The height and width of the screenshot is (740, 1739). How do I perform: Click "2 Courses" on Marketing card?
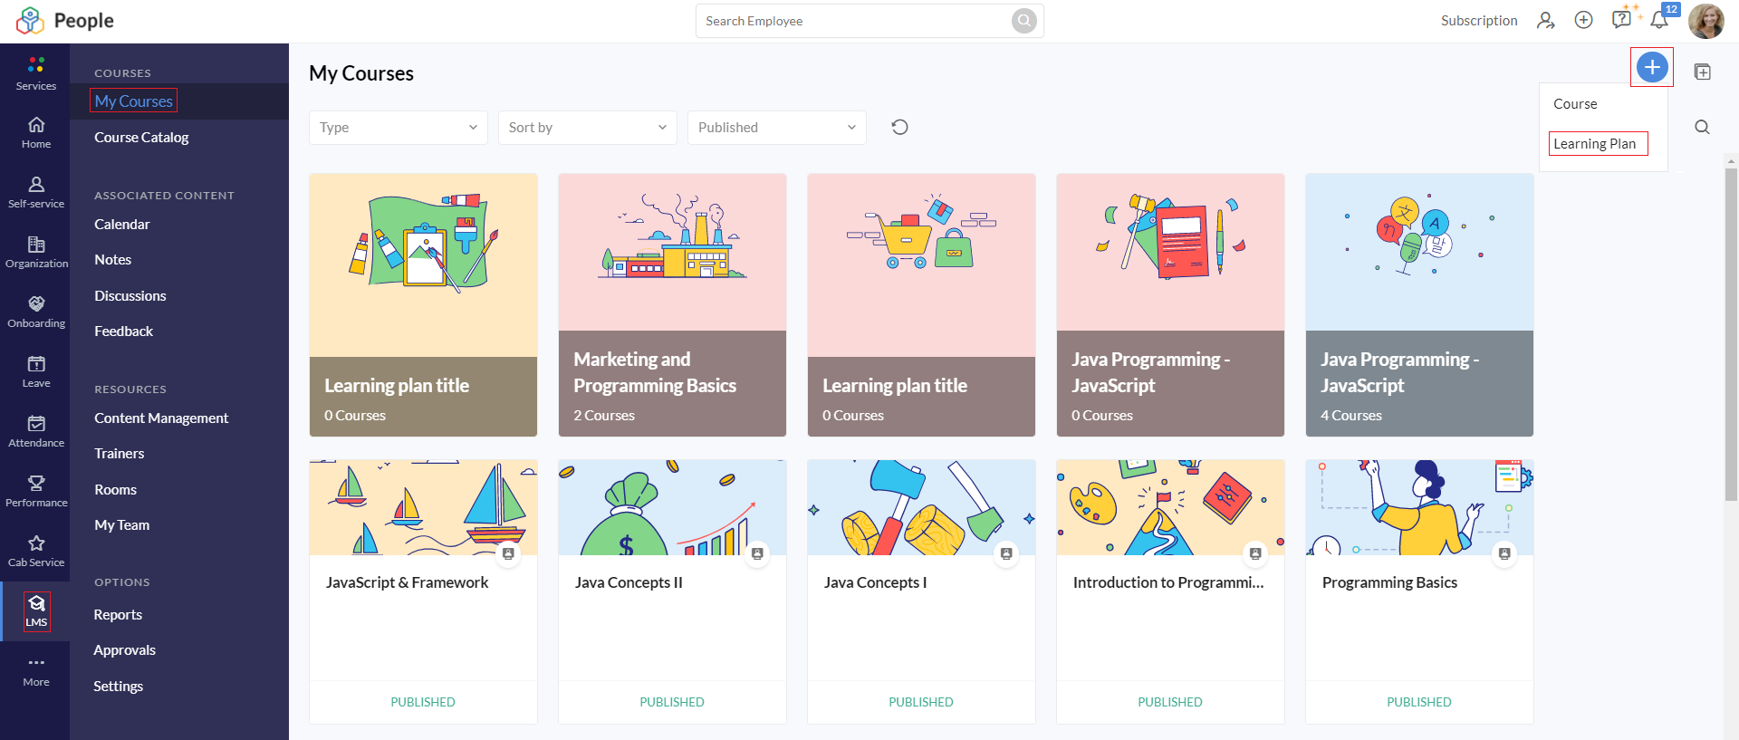tap(604, 416)
